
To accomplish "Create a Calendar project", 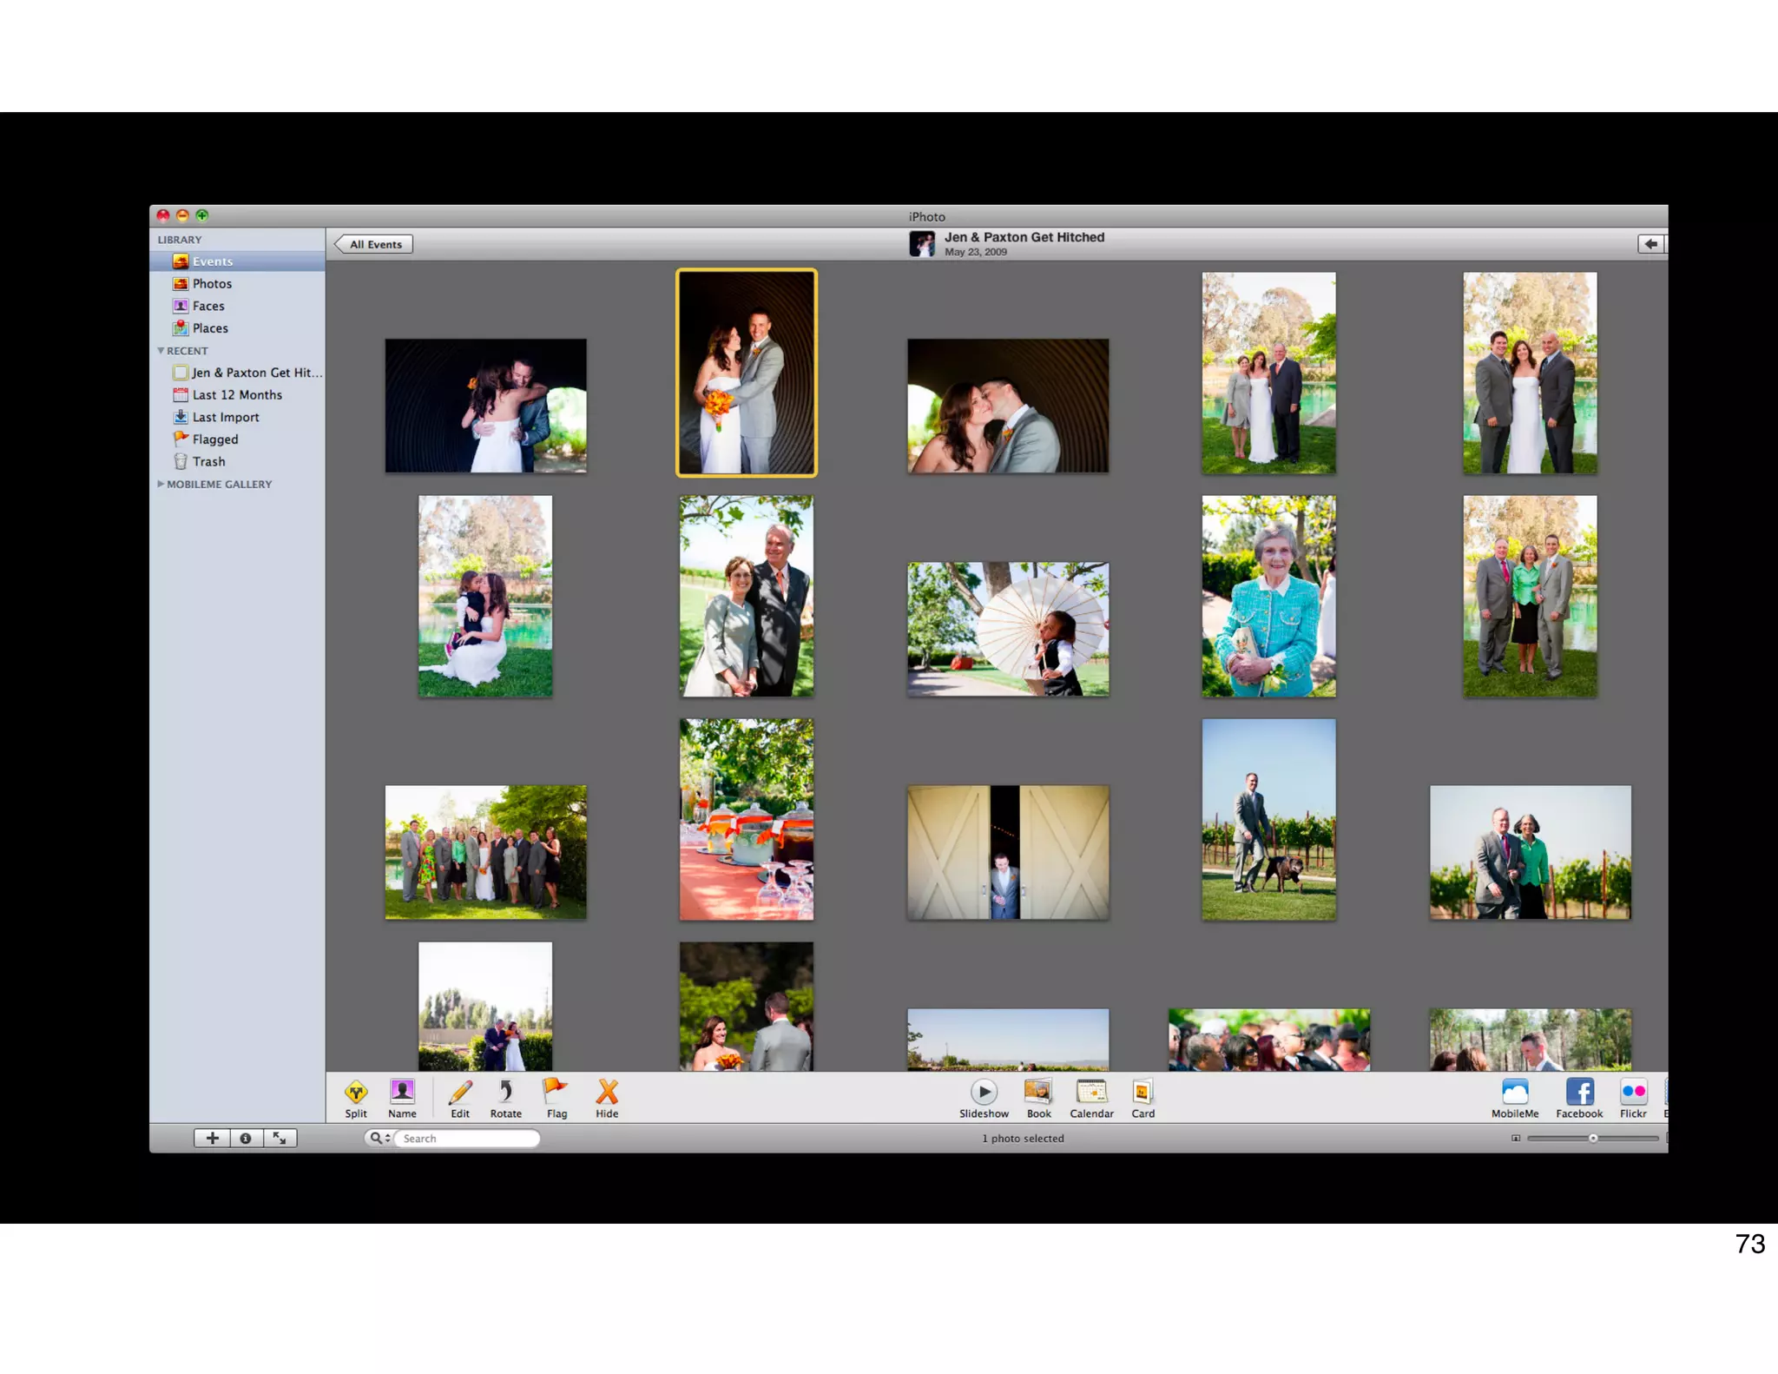I will (x=1091, y=1093).
